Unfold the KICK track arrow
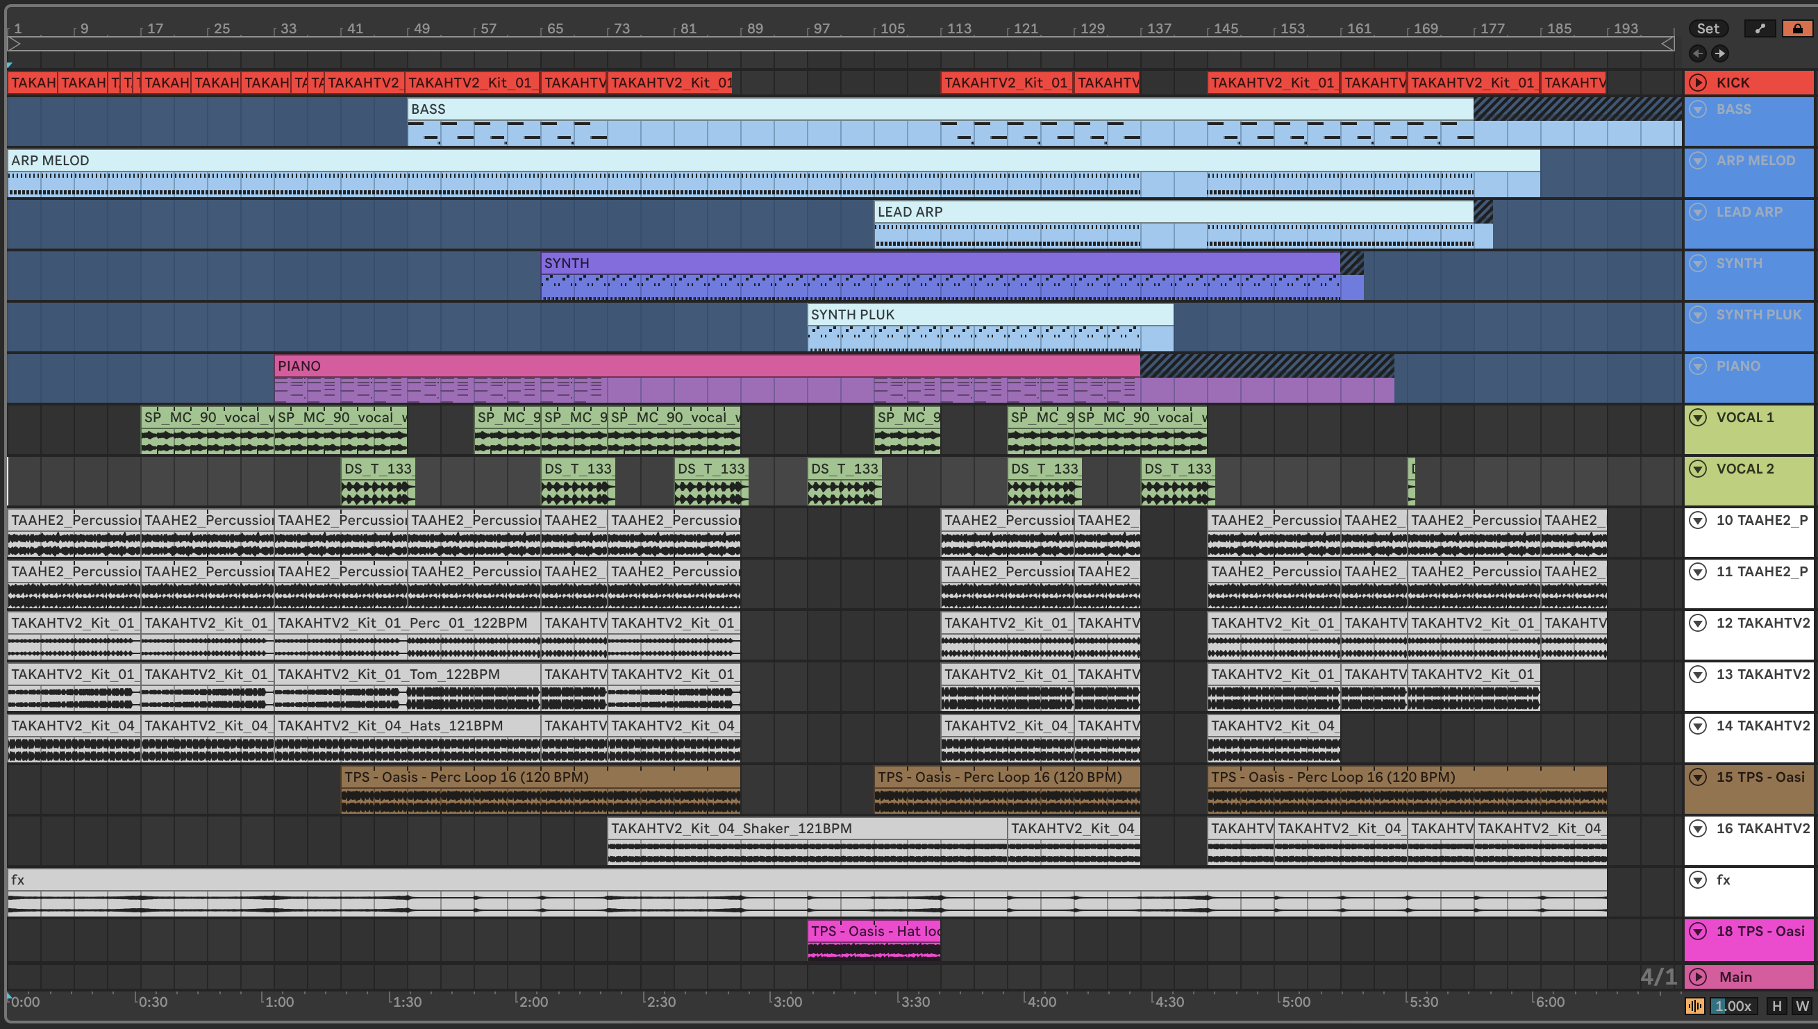The image size is (1818, 1029). coord(1698,83)
